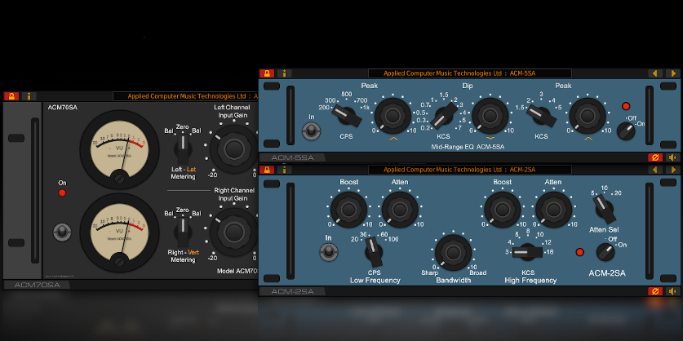Click the low Boost knob on ACM-2SA

point(348,210)
